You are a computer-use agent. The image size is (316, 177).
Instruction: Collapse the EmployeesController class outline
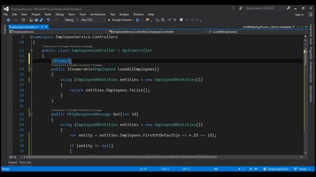[31, 50]
